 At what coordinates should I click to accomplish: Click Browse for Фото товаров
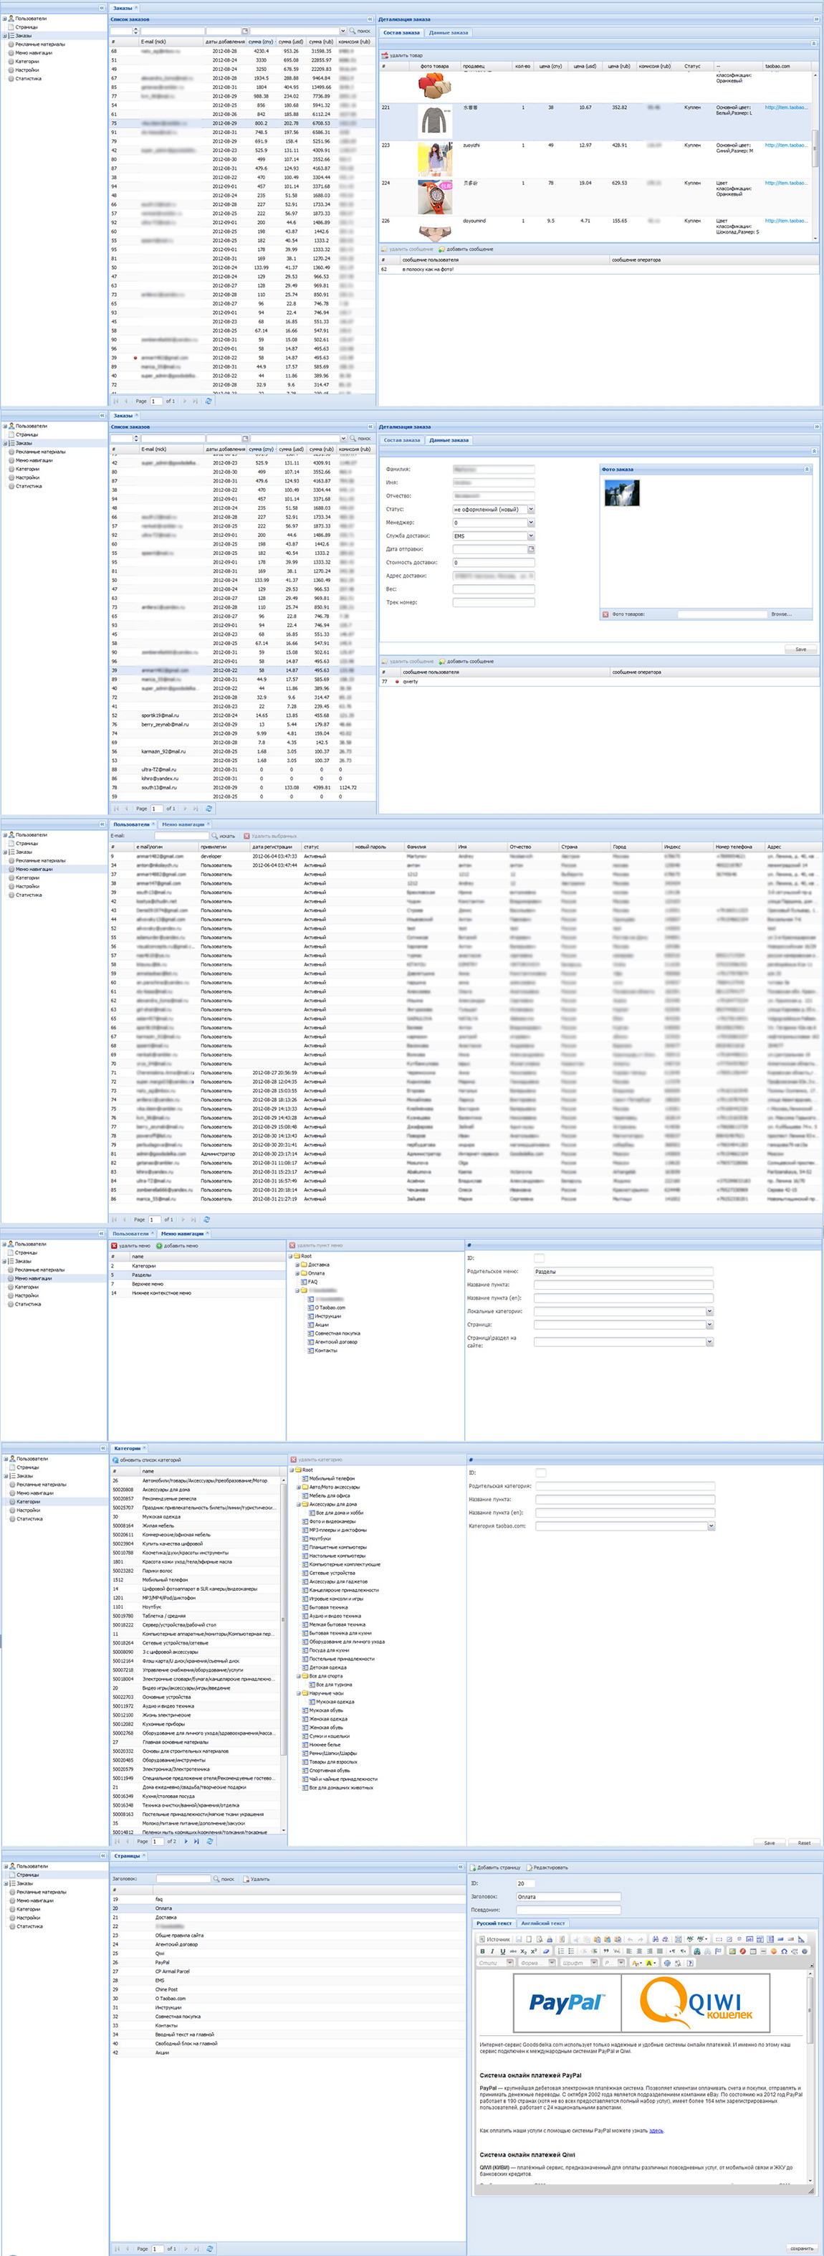781,614
